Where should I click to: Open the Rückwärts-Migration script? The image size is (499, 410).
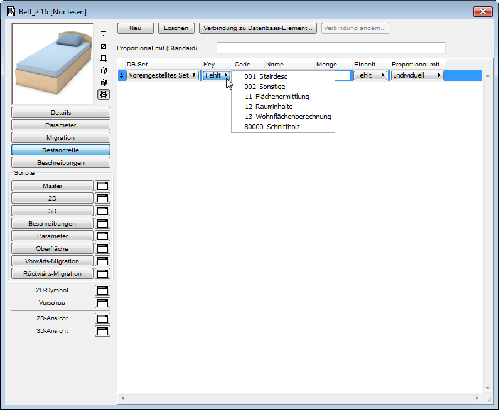coord(53,274)
